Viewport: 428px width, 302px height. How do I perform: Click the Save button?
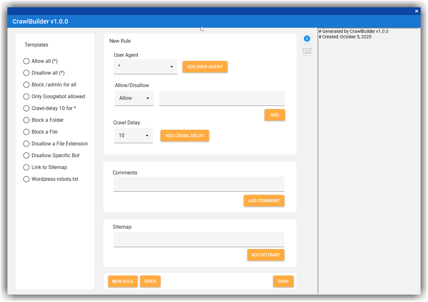283,282
